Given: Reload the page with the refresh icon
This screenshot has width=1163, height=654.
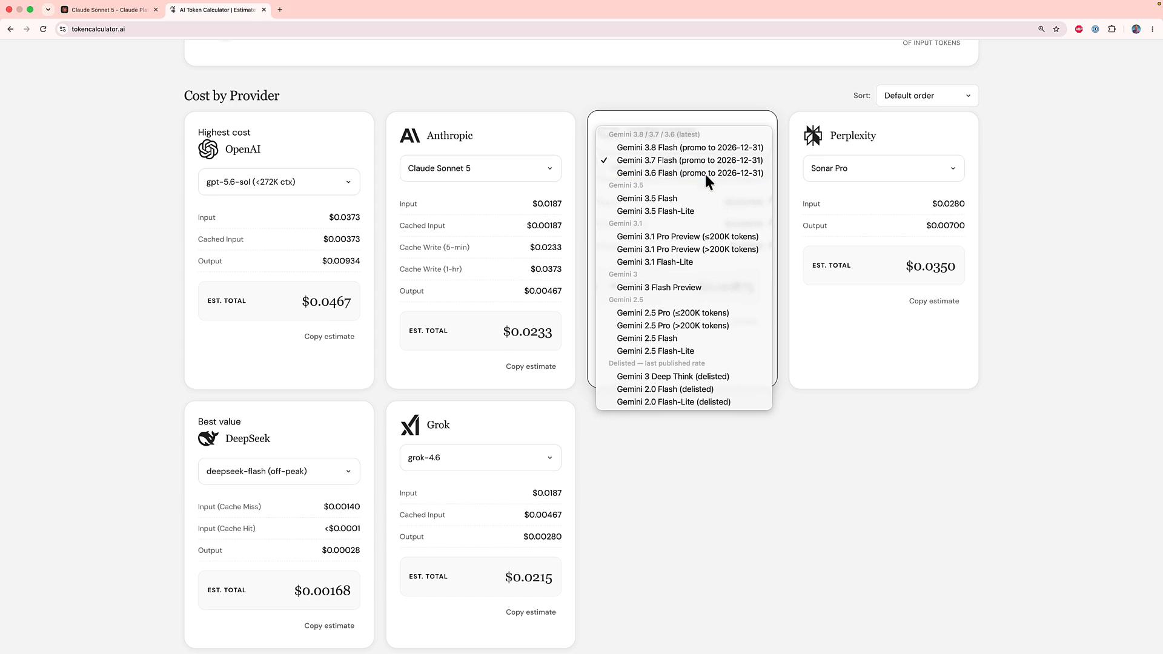Looking at the screenshot, I should pyautogui.click(x=43, y=29).
